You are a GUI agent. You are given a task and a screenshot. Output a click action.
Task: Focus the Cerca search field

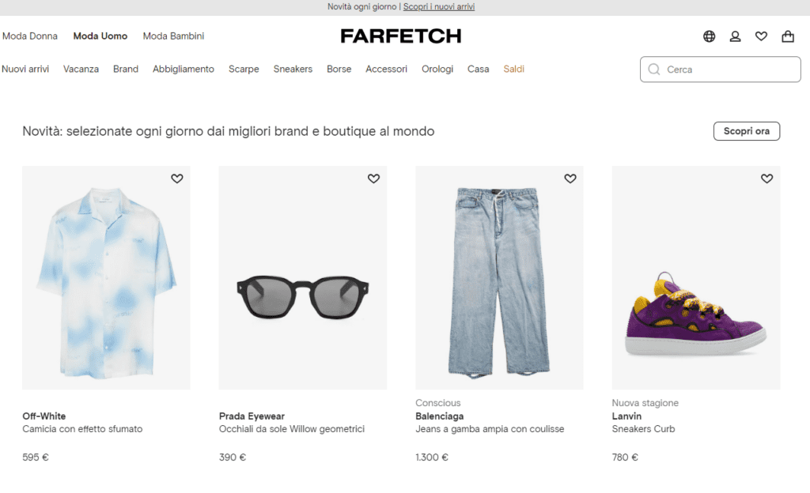tap(728, 70)
